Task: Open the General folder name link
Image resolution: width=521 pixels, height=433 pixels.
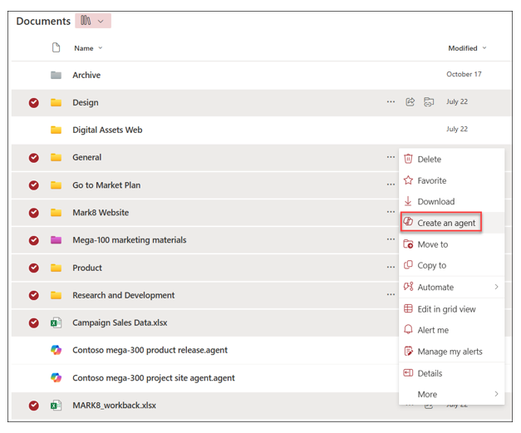Action: [87, 157]
